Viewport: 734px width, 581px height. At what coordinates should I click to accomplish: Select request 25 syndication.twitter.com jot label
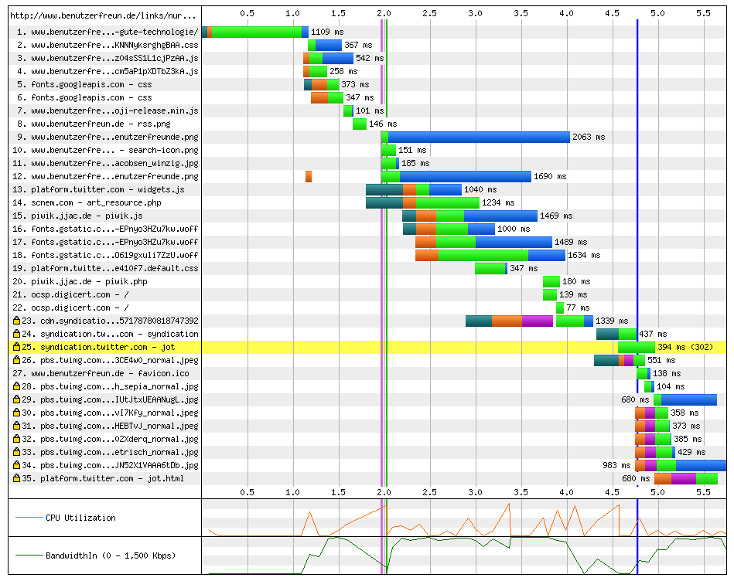coord(98,347)
